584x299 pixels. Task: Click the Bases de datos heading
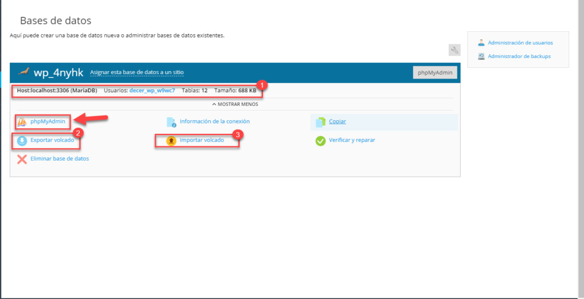[55, 21]
